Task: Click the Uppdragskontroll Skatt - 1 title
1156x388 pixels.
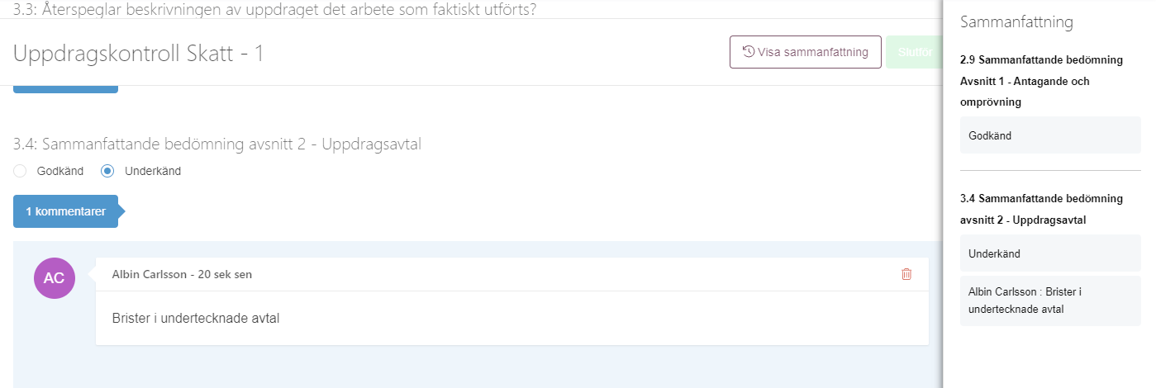Action: [138, 53]
